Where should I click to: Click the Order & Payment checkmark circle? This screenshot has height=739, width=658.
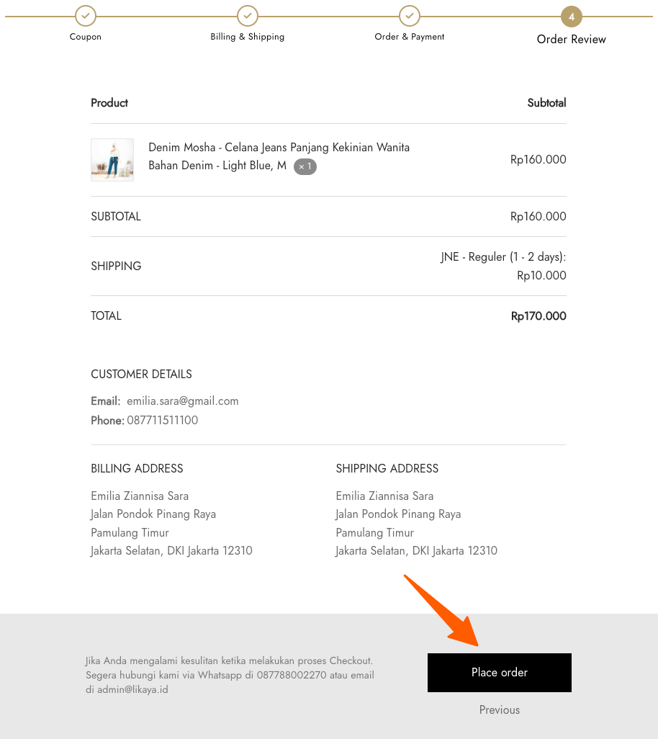pyautogui.click(x=410, y=15)
